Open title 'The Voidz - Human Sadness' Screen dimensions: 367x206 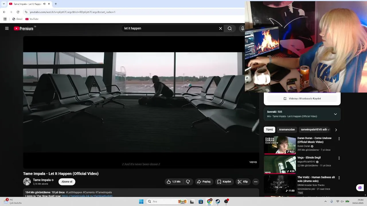click(316, 179)
